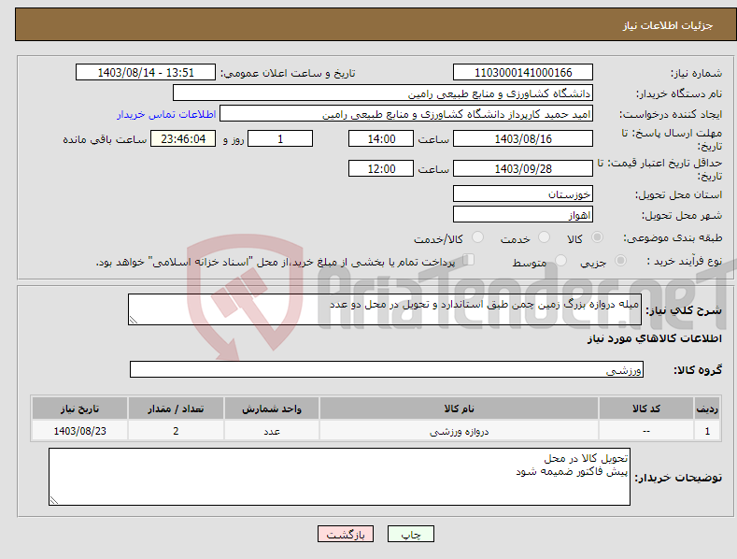This screenshot has width=737, height=559.
Task: Click the نام کالا column header
Action: [x=460, y=408]
